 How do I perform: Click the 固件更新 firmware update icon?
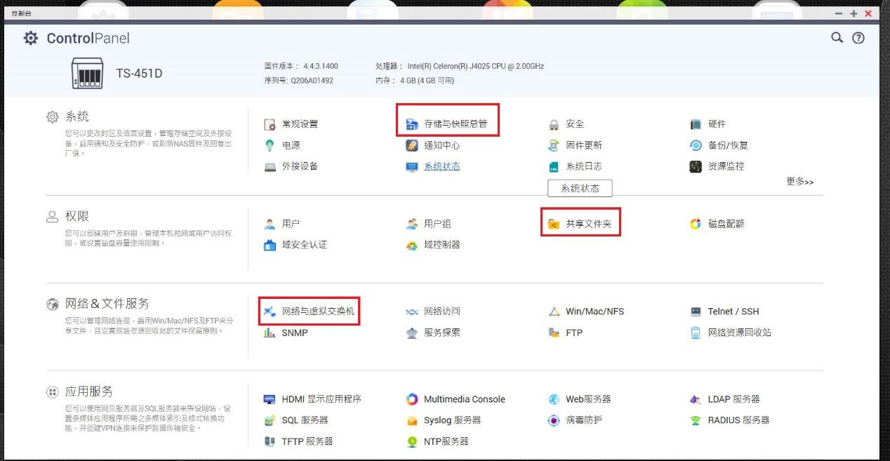[x=554, y=145]
